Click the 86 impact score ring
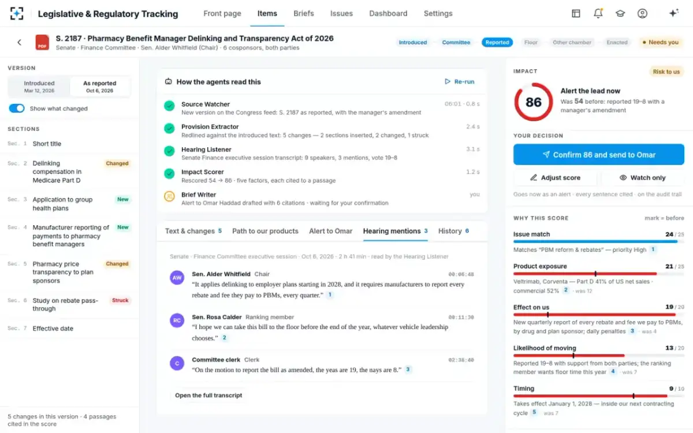This screenshot has height=433, width=693. pyautogui.click(x=534, y=102)
